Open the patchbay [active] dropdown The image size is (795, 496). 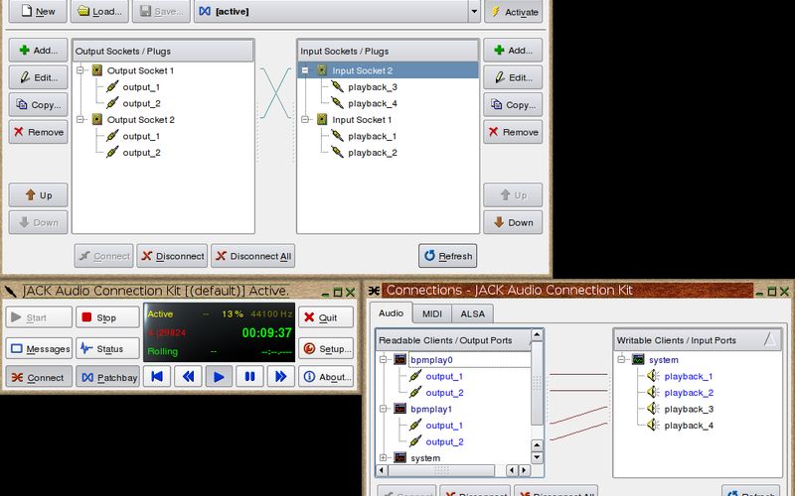tap(473, 12)
